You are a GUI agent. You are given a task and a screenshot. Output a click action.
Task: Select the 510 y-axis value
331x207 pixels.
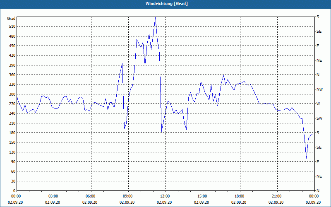tap(13, 26)
